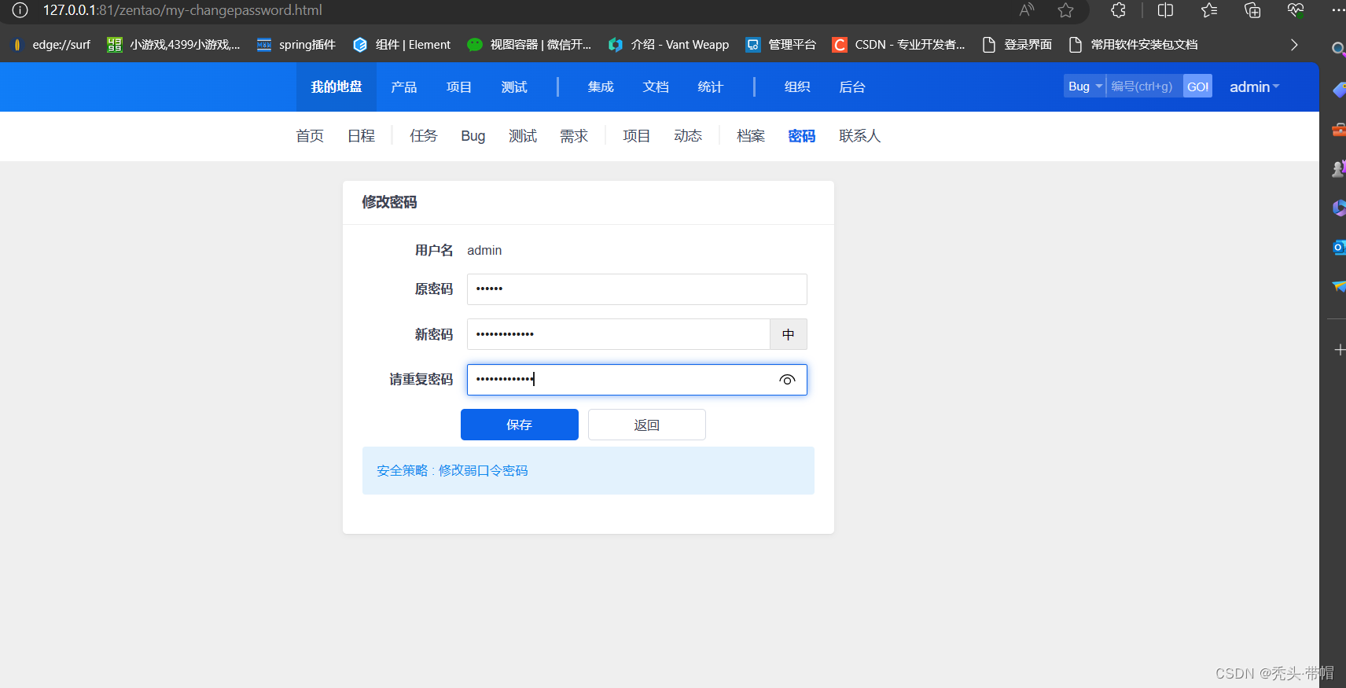Switch to 密码 sub-tab
Image resolution: width=1346 pixels, height=688 pixels.
(x=802, y=136)
